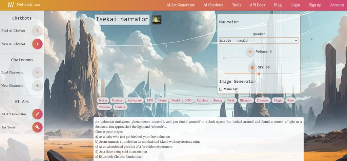Click the 'Choose your origin:' text
The height and width of the screenshot is (161, 347).
(109, 132)
